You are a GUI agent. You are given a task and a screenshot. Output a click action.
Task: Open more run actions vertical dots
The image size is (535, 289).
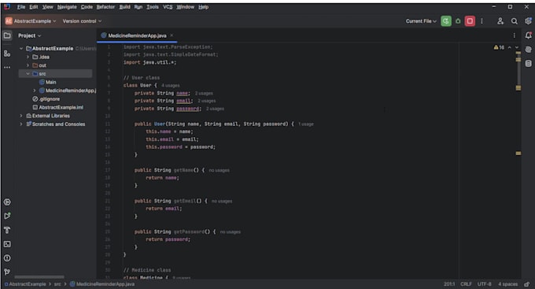[481, 21]
